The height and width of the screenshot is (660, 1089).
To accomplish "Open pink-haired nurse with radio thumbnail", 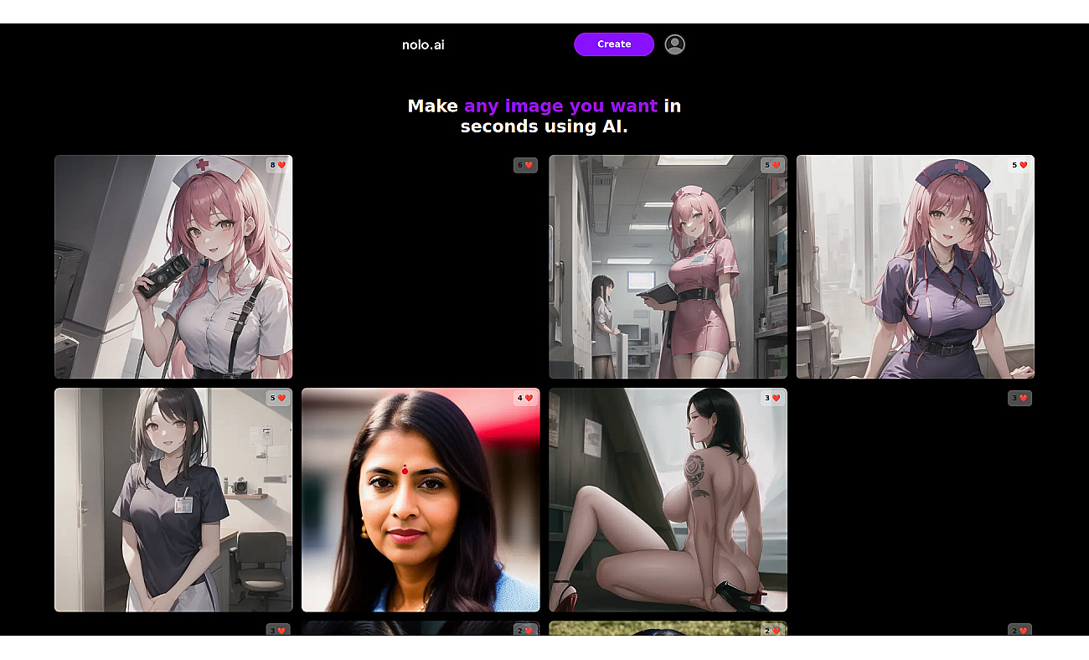I will click(x=173, y=266).
